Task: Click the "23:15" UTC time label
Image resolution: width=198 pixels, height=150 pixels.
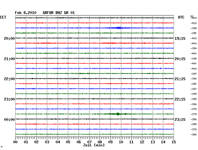Action: pyautogui.click(x=180, y=119)
